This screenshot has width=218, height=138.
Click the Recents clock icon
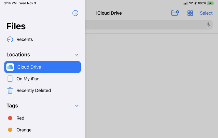click(x=10, y=39)
